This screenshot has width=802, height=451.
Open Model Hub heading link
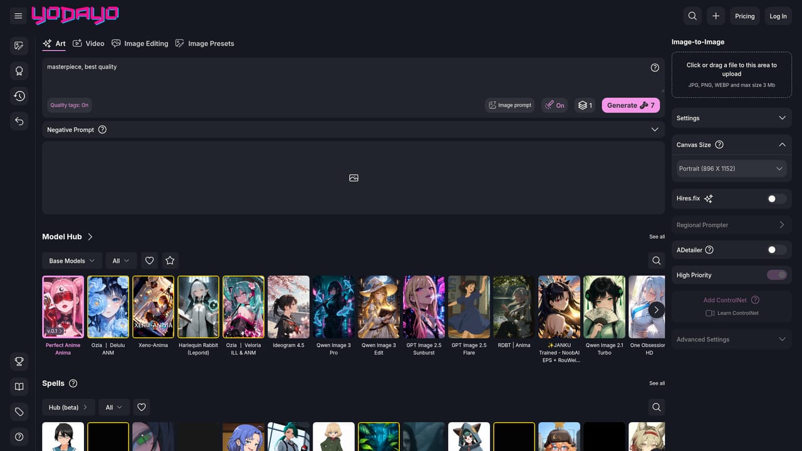tap(68, 237)
